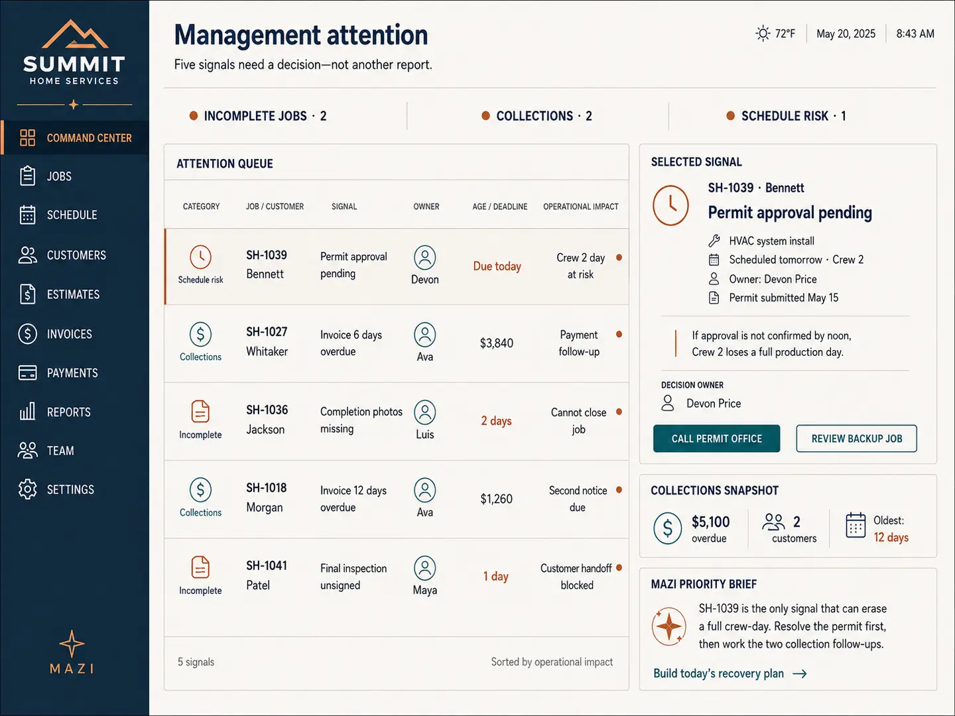The width and height of the screenshot is (955, 716).
Task: Open Build today's recovery plan link
Action: point(730,674)
